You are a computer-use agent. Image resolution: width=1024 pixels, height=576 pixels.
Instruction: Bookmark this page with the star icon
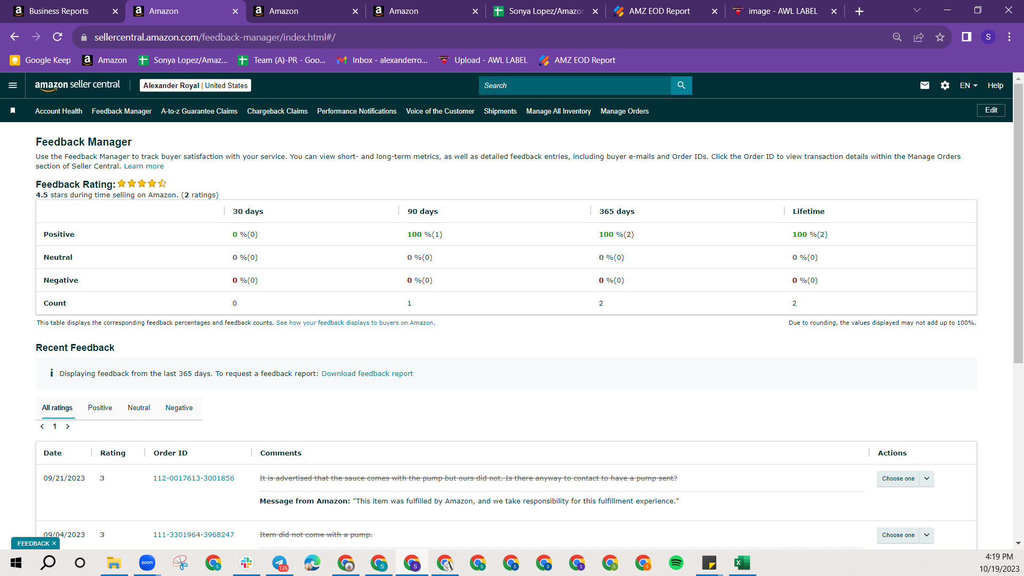(940, 37)
